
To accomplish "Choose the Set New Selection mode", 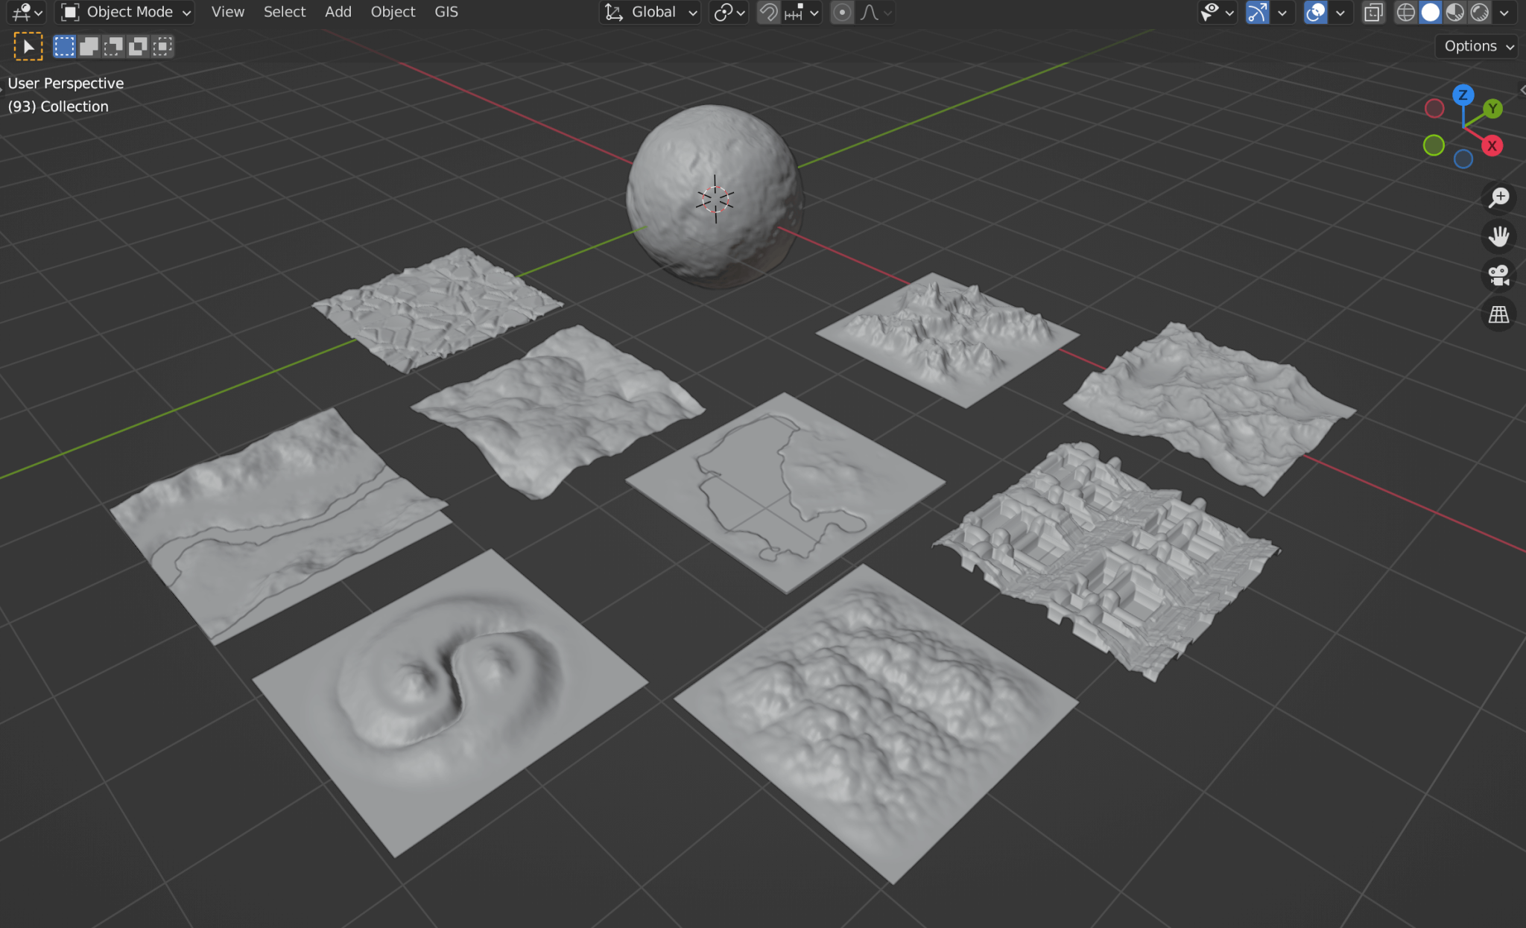I will click(x=65, y=47).
